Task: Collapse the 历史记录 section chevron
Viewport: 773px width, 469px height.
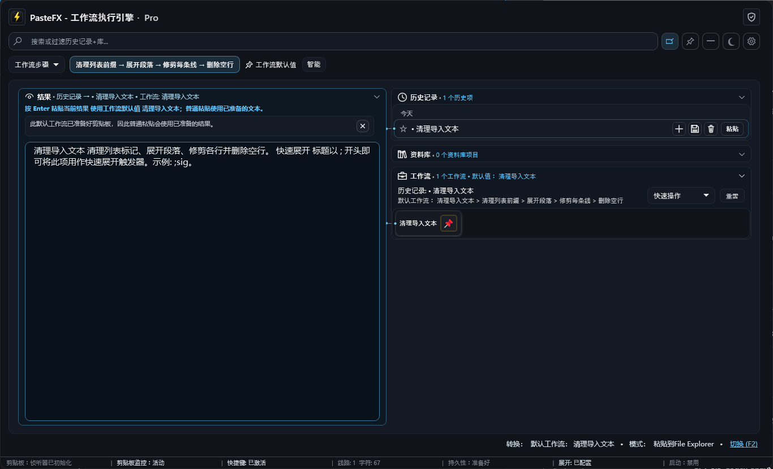Action: (x=742, y=97)
